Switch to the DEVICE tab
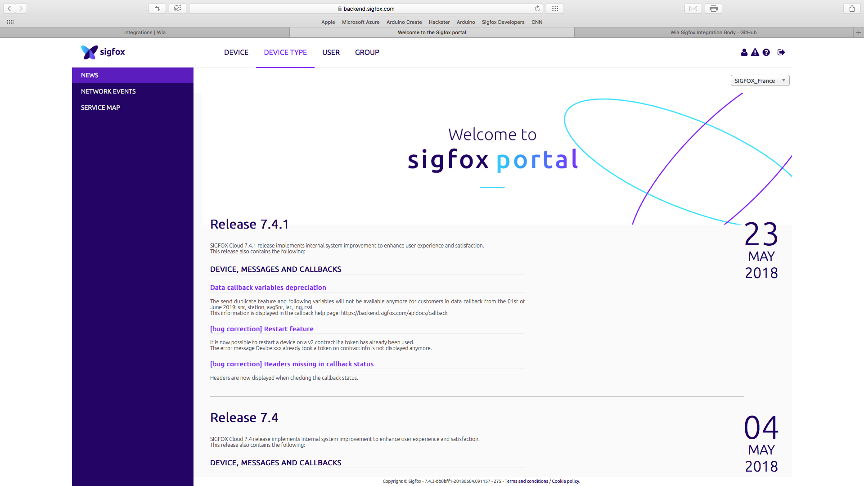The height and width of the screenshot is (486, 864). point(236,52)
